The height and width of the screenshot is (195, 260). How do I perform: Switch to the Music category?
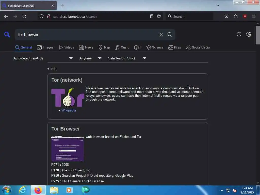[x=122, y=47]
